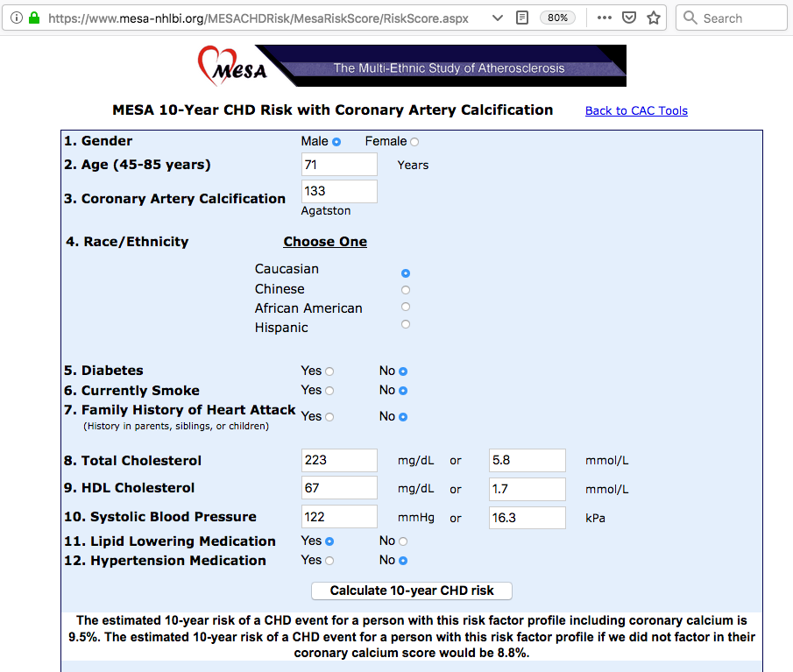This screenshot has width=793, height=672.
Task: Focus the Systolic Blood Pressure kPa field
Action: tap(527, 518)
